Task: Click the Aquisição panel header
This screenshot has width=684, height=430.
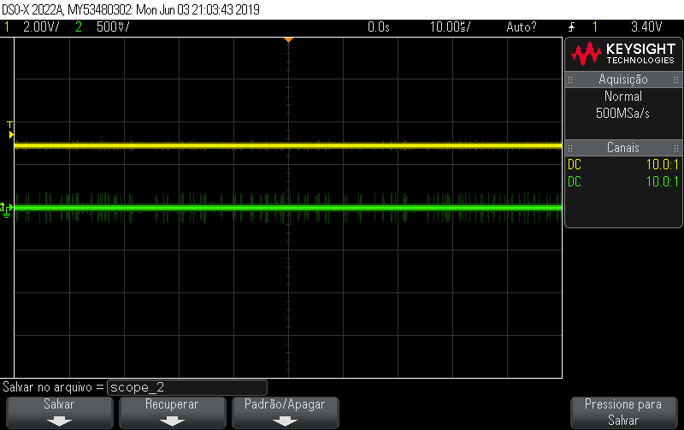Action: (623, 80)
